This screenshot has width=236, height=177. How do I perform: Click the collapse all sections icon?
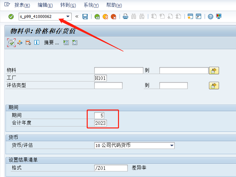tap(75, 43)
